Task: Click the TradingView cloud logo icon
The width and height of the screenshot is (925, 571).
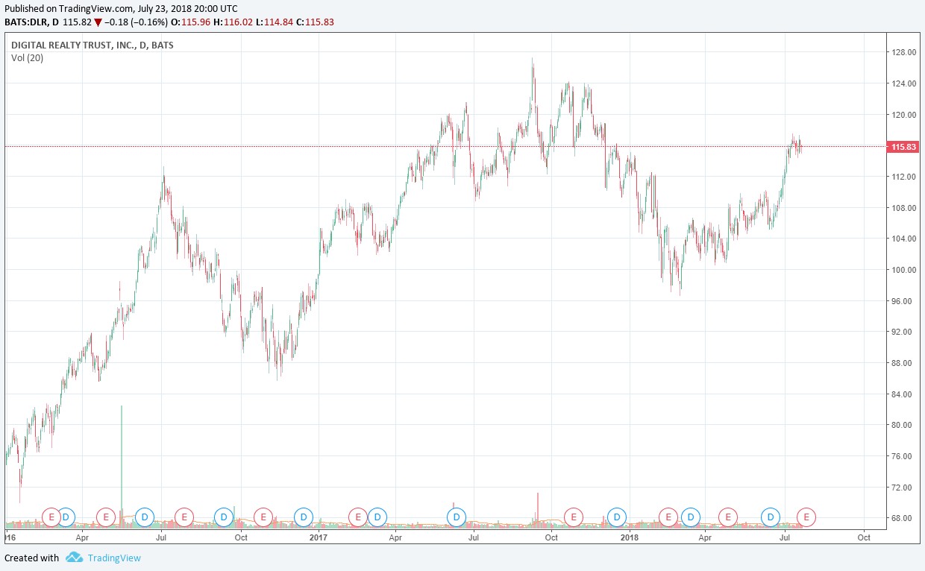Action: coord(73,558)
